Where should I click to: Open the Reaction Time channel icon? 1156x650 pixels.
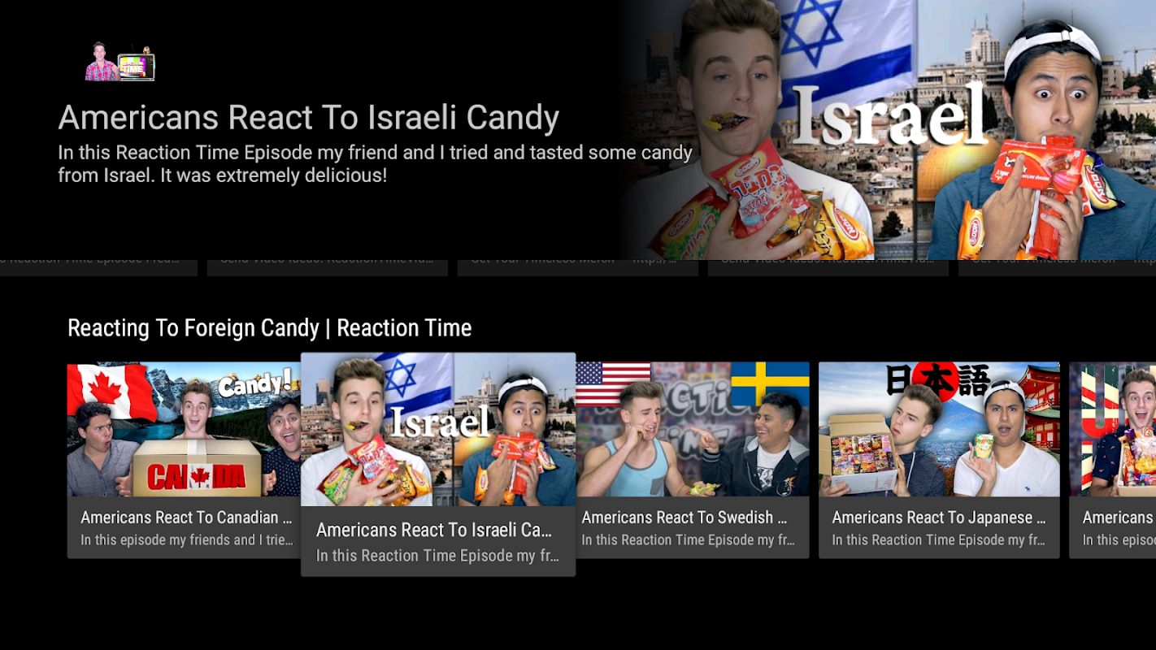(x=120, y=62)
